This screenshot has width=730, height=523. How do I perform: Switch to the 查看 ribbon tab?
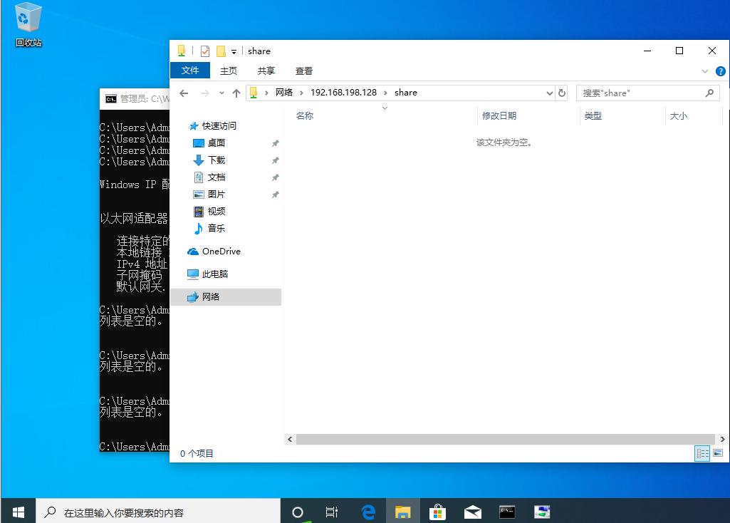303,71
